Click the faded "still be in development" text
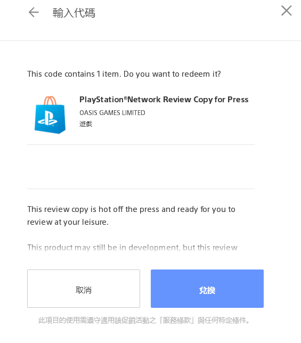Image resolution: width=301 pixels, height=343 pixels. [x=132, y=248]
